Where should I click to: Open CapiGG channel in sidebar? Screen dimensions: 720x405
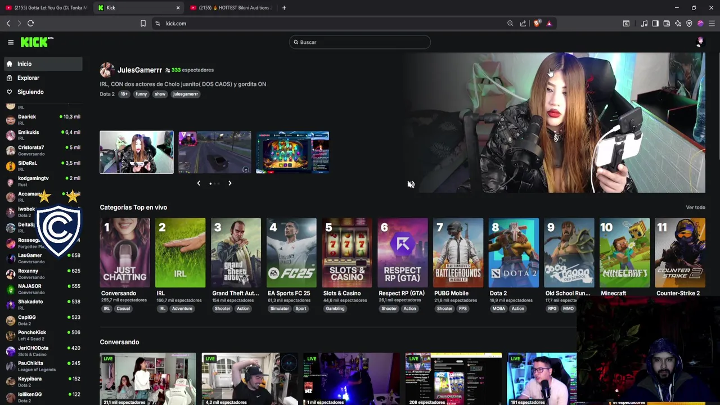[43, 320]
